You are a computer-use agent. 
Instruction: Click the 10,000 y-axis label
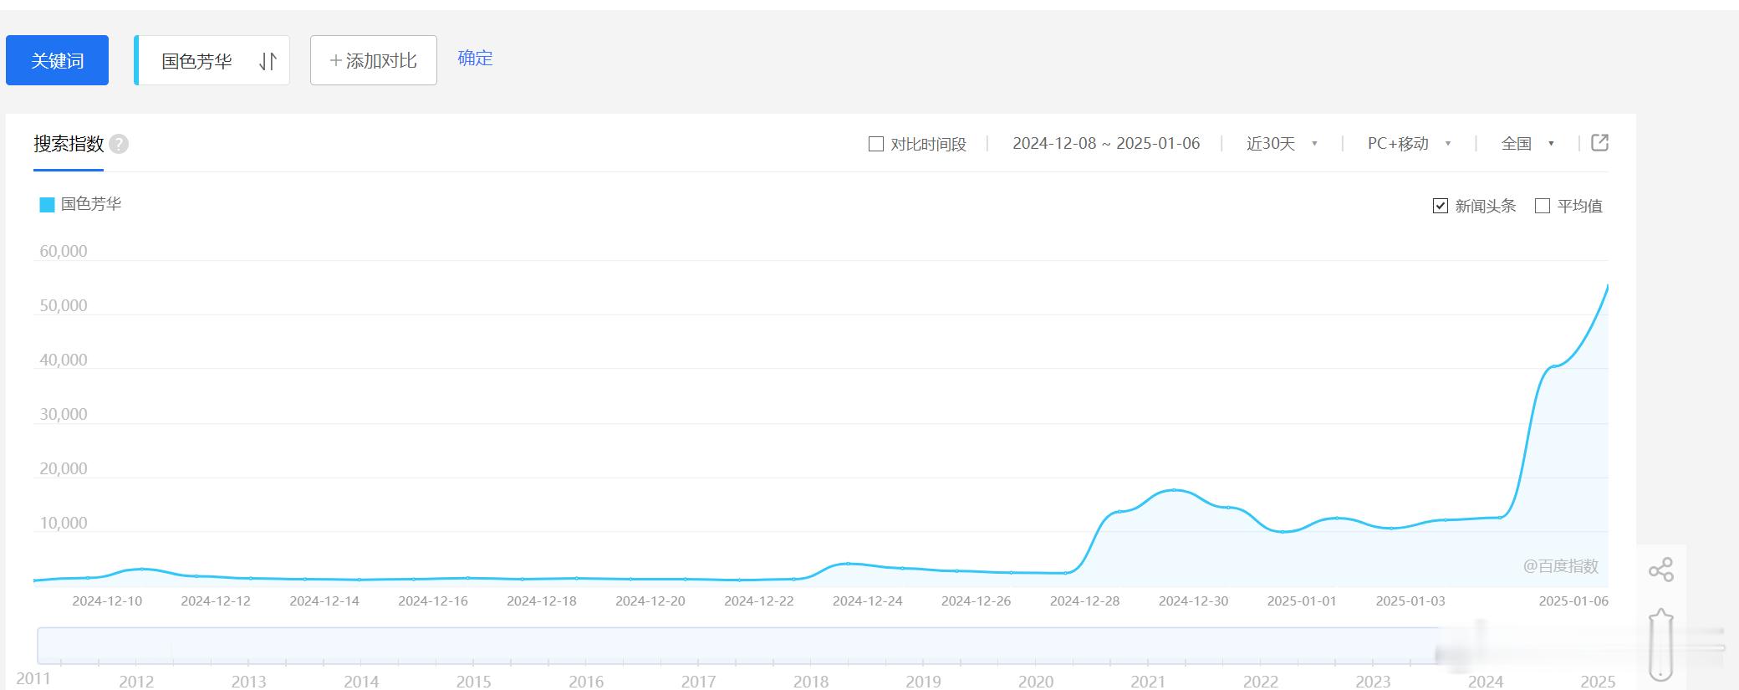[x=64, y=523]
